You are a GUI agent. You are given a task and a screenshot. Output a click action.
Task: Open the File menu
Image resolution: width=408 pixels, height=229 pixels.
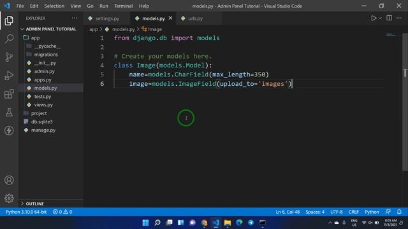pos(20,6)
